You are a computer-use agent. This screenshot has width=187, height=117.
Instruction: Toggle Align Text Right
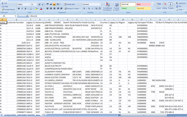click(54, 8)
